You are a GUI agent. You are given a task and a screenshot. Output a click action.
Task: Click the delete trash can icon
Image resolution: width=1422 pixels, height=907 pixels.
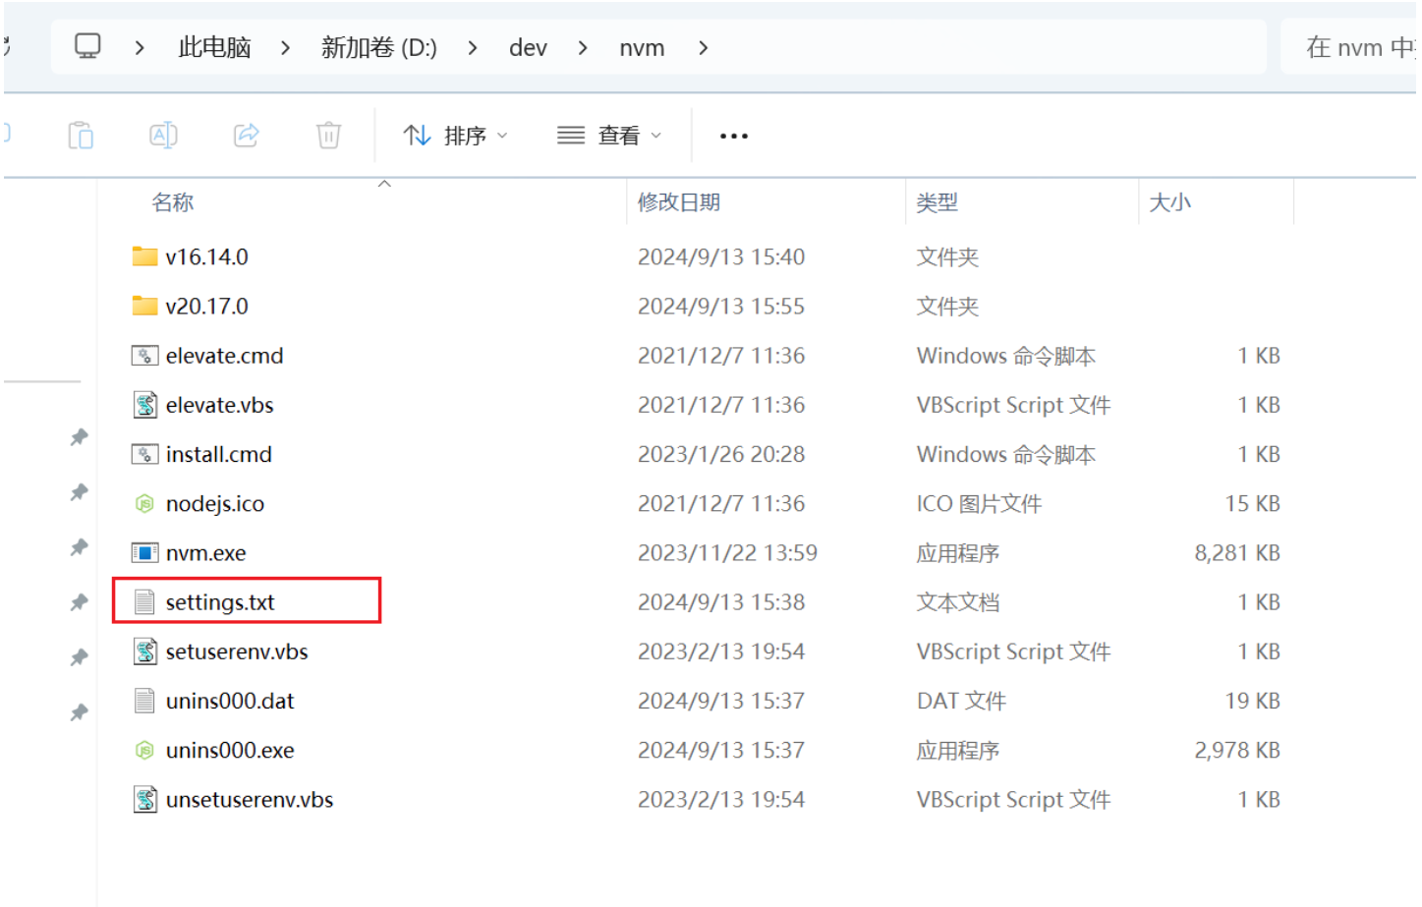click(x=328, y=135)
